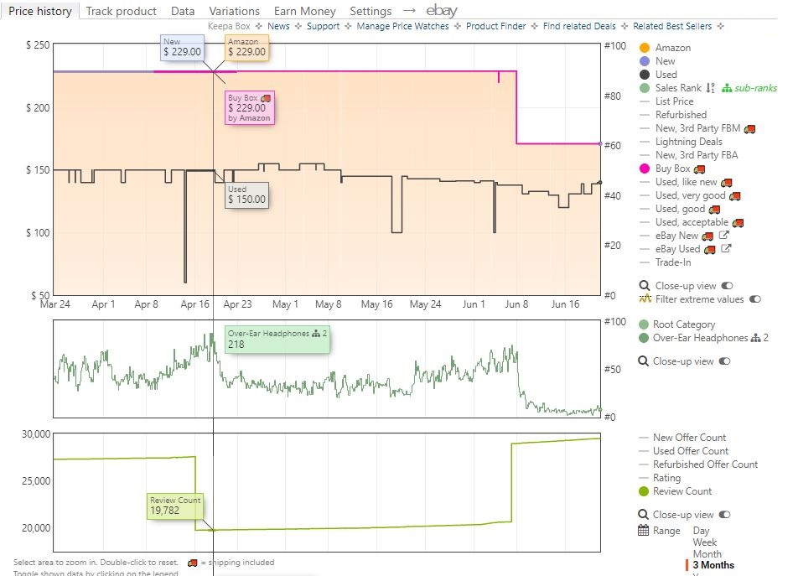Click truck icon beside Used, acceptable

[738, 222]
